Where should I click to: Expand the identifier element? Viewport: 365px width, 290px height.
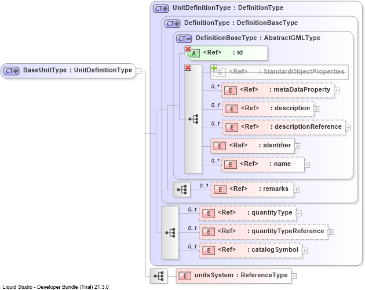pos(297,146)
